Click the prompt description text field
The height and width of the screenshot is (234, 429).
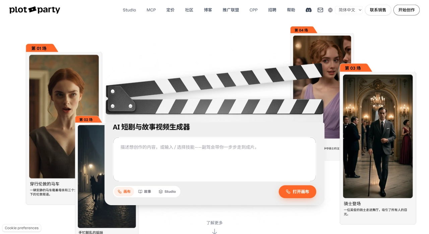(x=214, y=159)
